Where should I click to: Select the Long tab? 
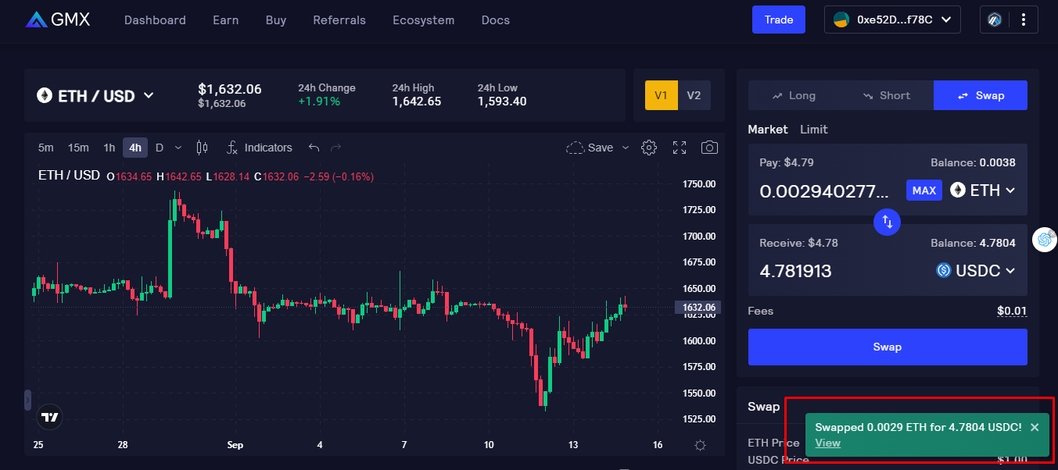click(x=794, y=95)
